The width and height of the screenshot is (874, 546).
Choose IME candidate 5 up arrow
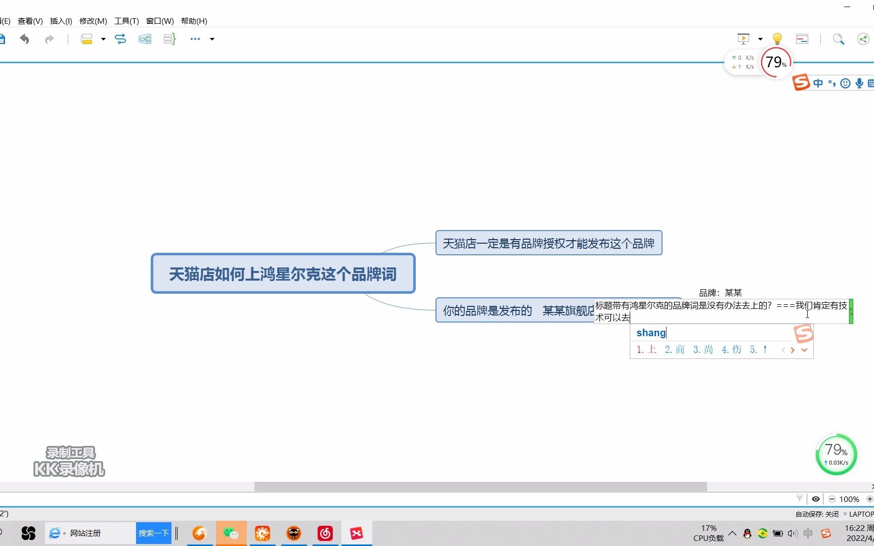tap(759, 349)
